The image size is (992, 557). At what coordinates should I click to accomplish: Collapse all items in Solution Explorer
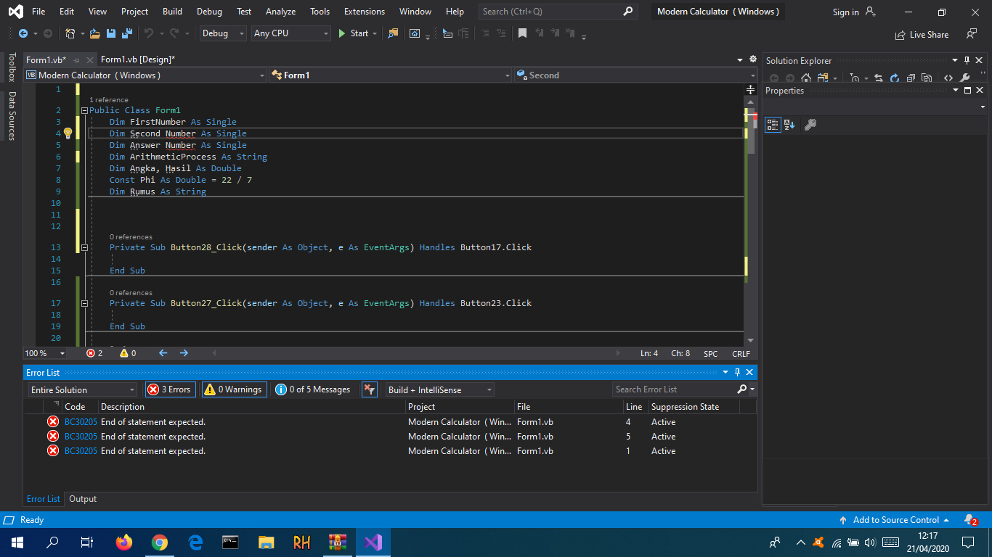[x=910, y=78]
